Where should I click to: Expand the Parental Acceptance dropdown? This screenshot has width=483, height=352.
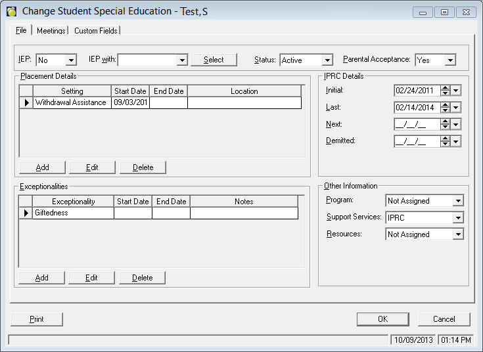450,60
